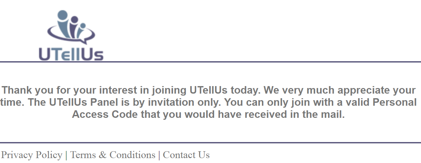Open the Terms & Conditions link
The width and height of the screenshot is (421, 163).
[113, 154]
